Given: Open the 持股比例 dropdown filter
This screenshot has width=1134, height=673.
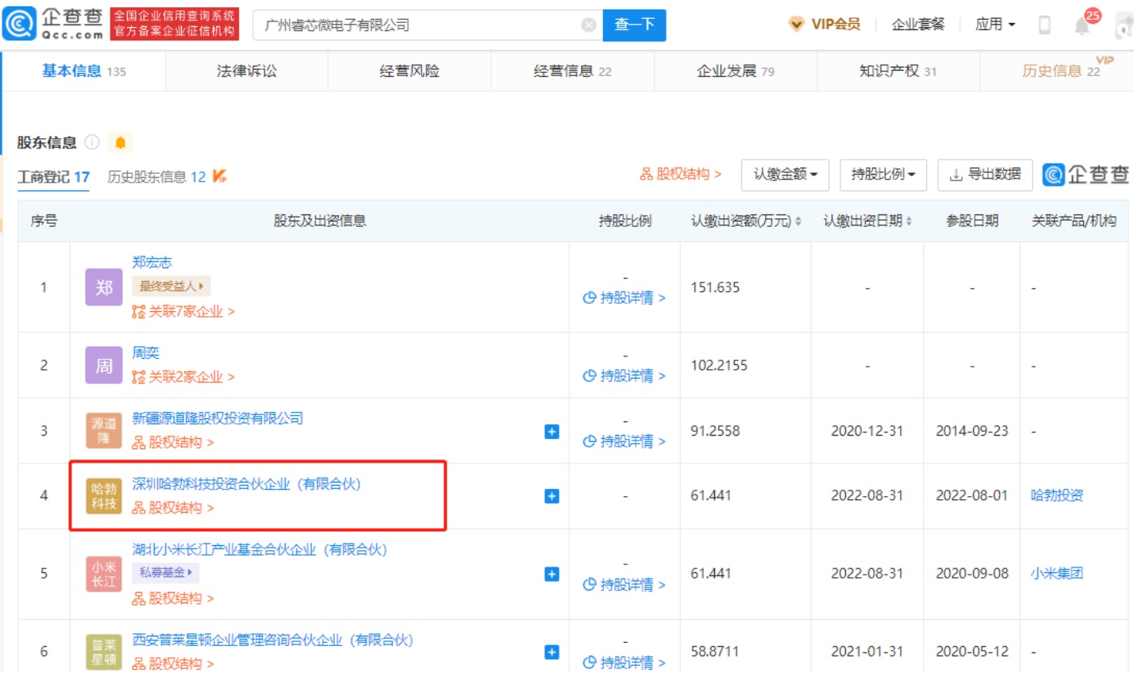Looking at the screenshot, I should tap(882, 175).
